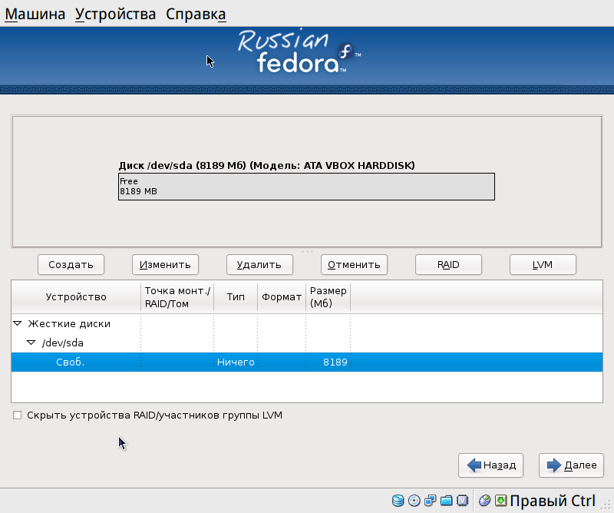
Task: Collapse the Жесткие диски tree node
Action: pos(17,323)
